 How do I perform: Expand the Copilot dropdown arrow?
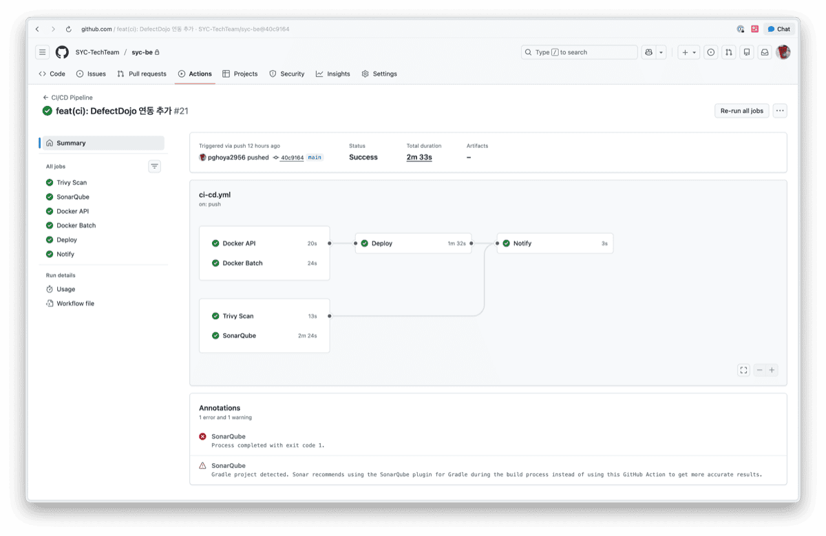[x=661, y=52]
